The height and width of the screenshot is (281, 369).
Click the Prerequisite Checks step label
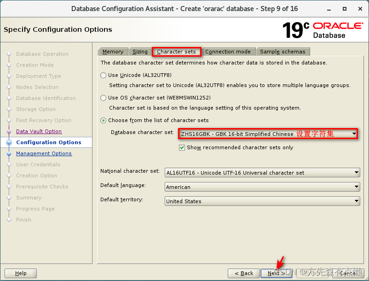(42, 187)
